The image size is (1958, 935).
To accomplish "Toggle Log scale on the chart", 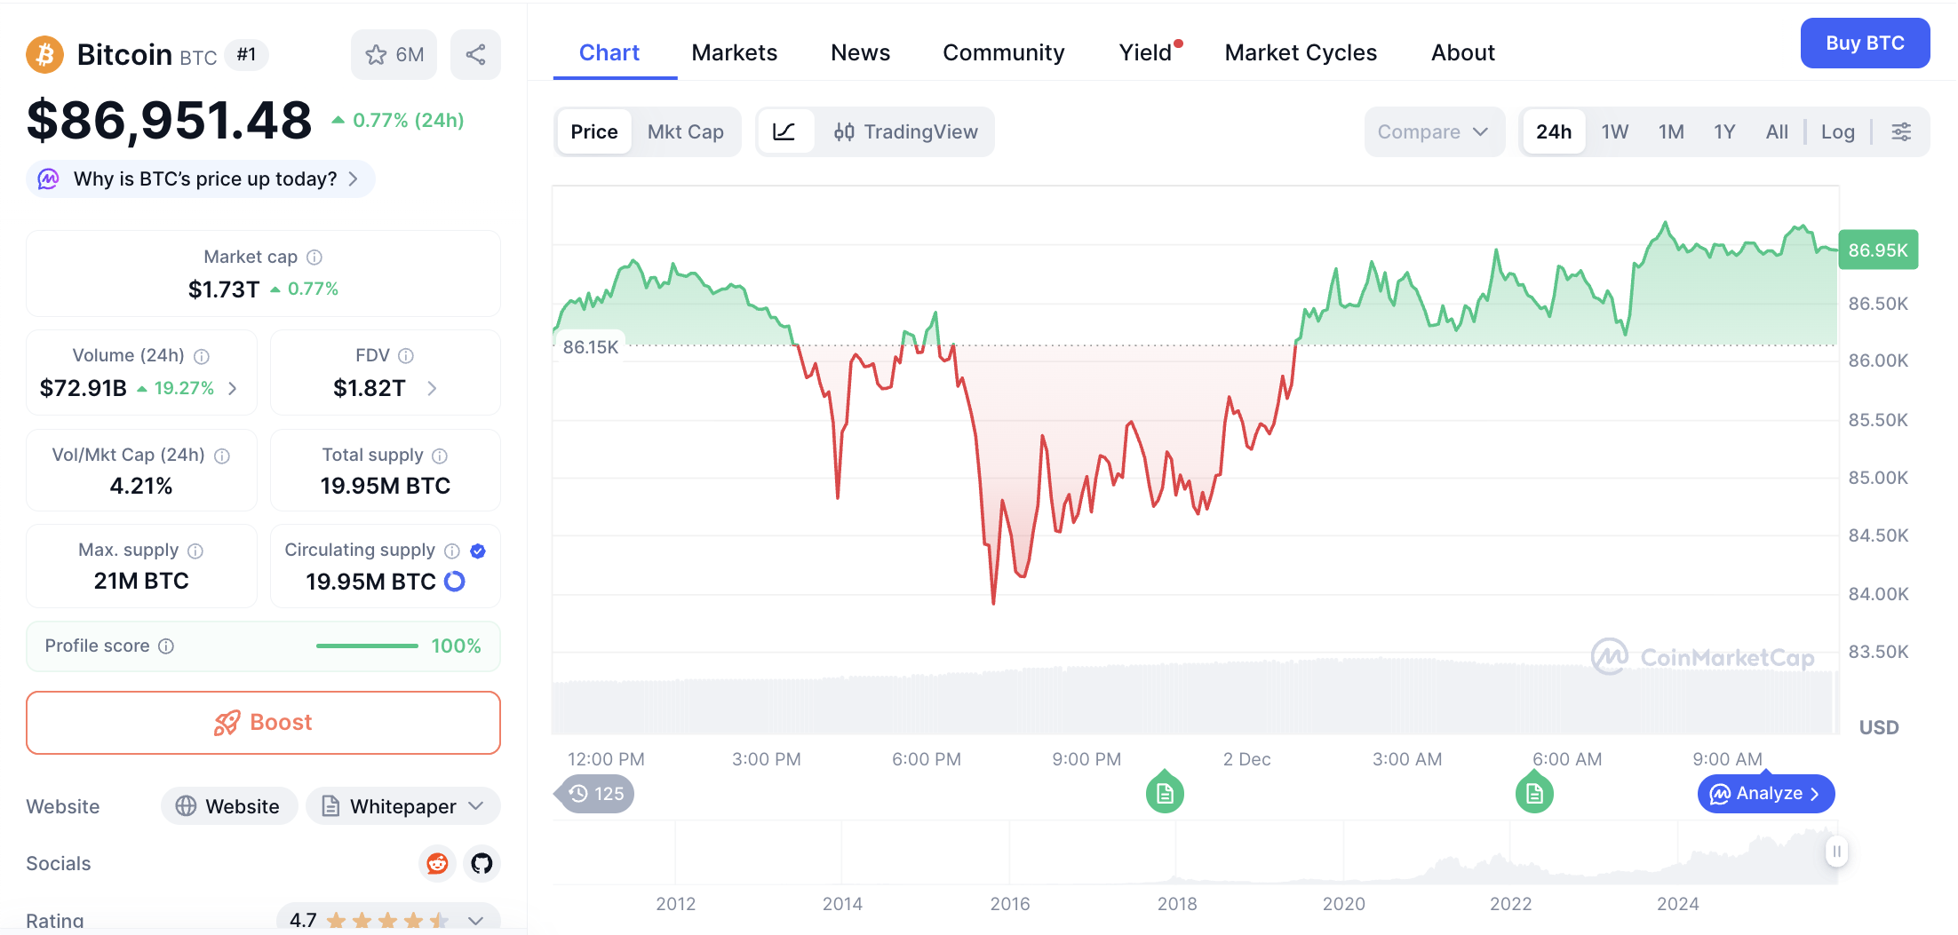I will click(1837, 132).
